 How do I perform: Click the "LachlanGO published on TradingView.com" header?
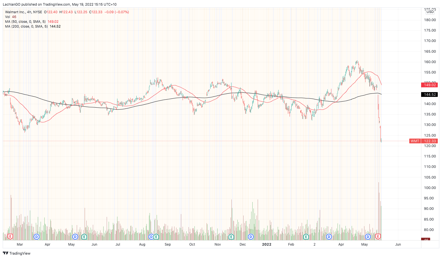(36, 5)
